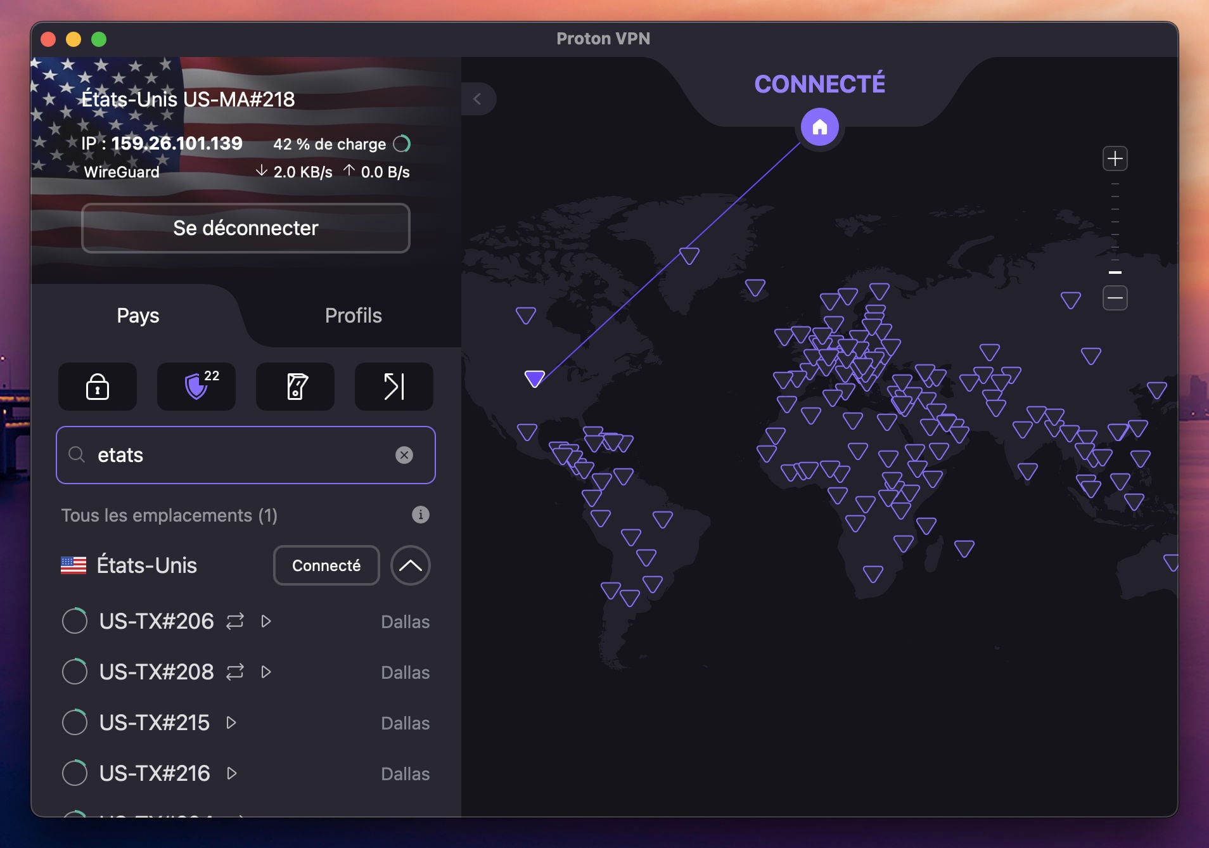Click the États-Unis US-MA#218 header title

click(188, 100)
